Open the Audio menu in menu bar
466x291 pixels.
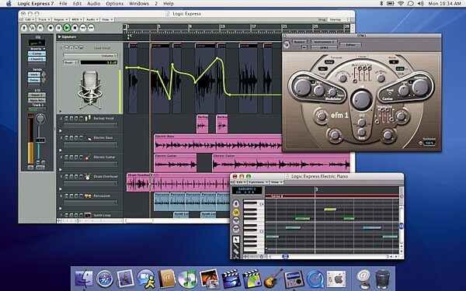(x=94, y=4)
